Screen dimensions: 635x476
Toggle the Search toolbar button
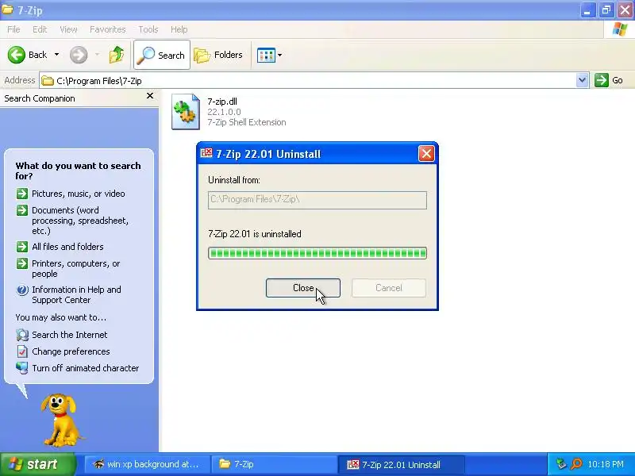tap(162, 55)
